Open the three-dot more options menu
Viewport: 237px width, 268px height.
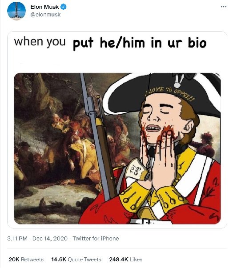224,7
